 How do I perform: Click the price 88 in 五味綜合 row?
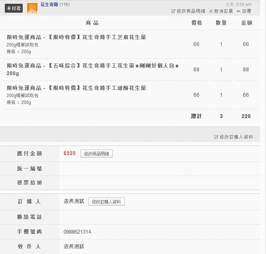(196, 69)
